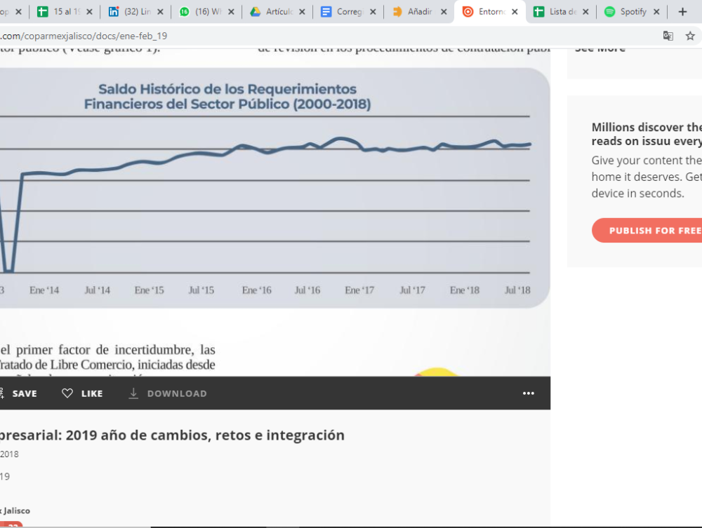Close the Spotify tab
This screenshot has height=528, width=702.
point(657,12)
